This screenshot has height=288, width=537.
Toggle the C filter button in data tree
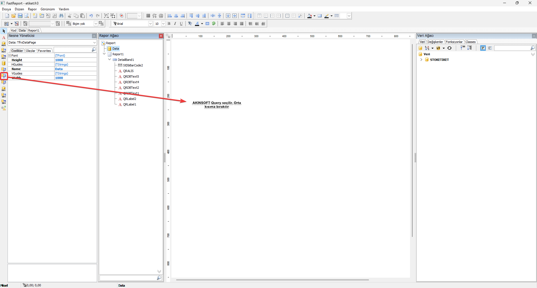(x=490, y=48)
